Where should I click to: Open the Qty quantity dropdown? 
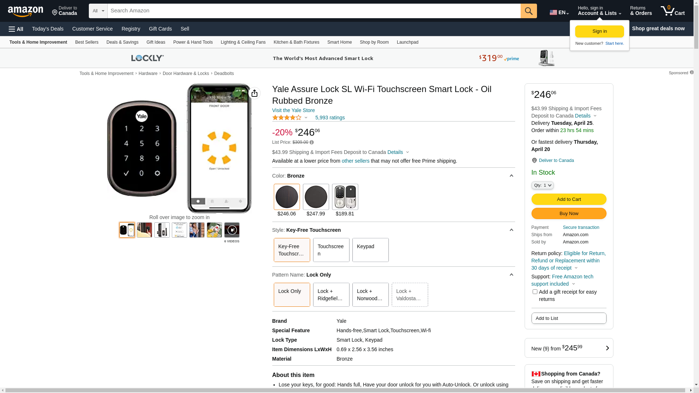point(542,185)
